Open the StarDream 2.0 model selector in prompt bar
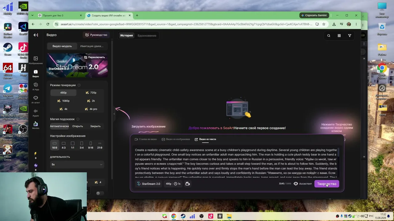Viewport: 394px width, 221px height. pyautogui.click(x=149, y=184)
